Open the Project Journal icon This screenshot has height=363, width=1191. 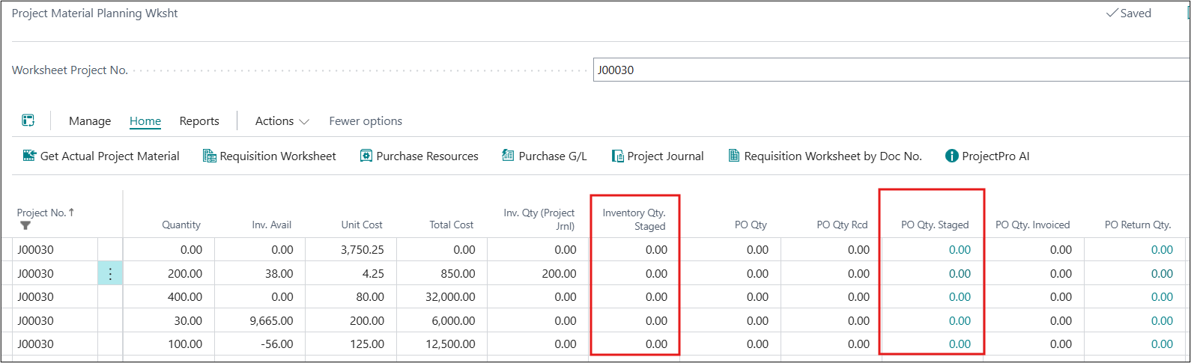click(617, 156)
